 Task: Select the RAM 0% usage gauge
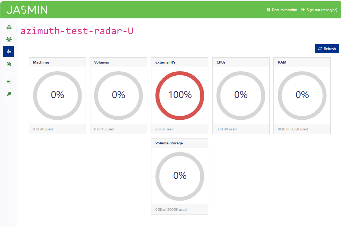[302, 95]
